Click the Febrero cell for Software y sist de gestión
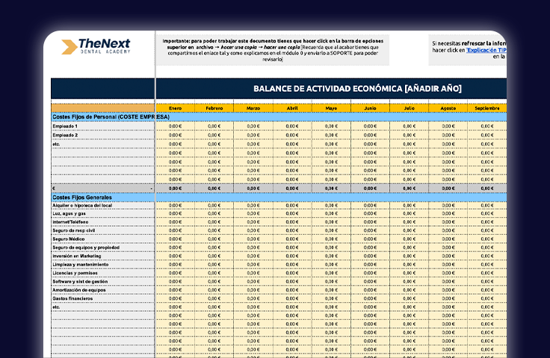The width and height of the screenshot is (550, 358). [x=214, y=281]
